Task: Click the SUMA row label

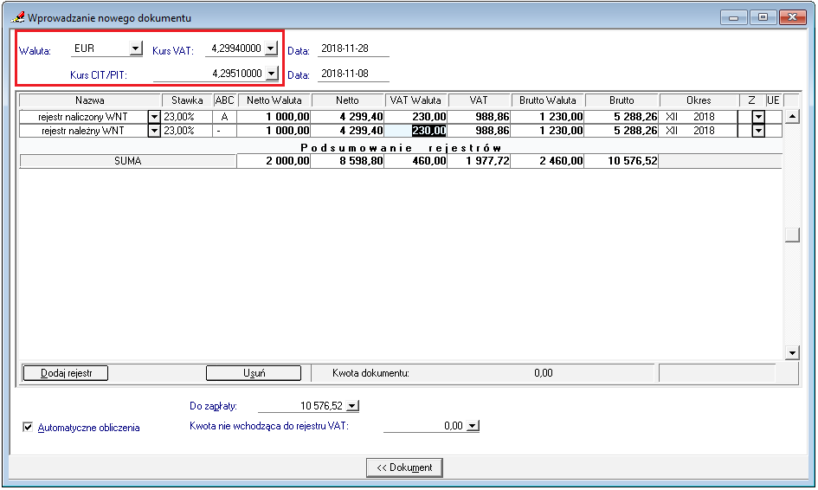Action: click(128, 161)
